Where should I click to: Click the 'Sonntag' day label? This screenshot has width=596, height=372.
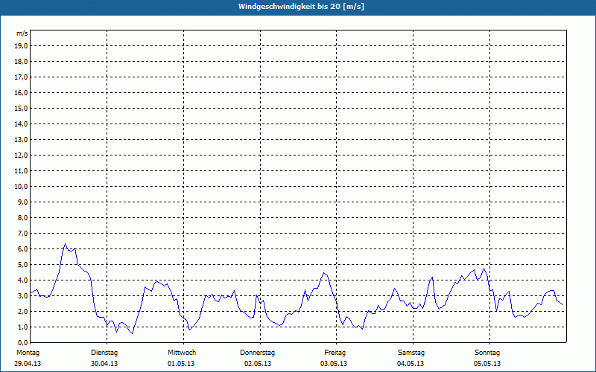click(x=487, y=353)
